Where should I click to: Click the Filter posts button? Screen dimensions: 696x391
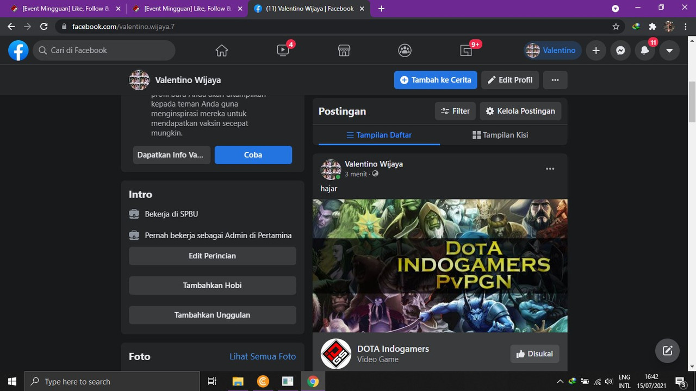coord(456,111)
